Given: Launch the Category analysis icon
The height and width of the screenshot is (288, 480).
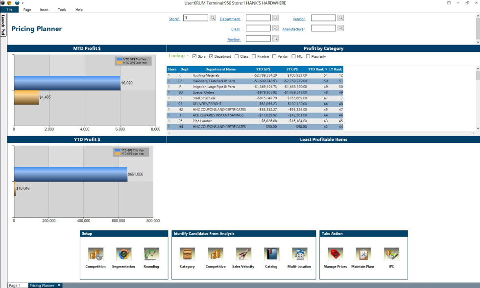Looking at the screenshot, I should (187, 254).
